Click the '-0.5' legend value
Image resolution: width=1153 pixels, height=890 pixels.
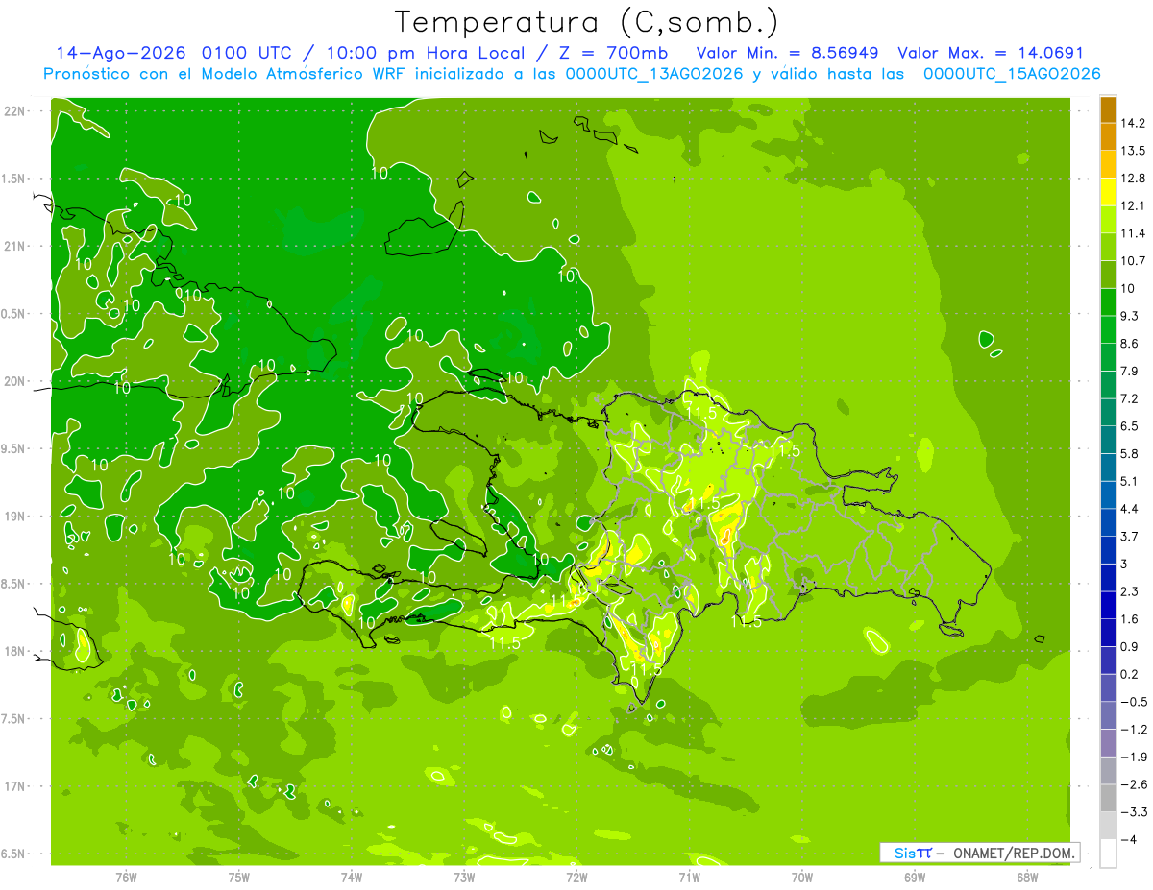(1132, 702)
